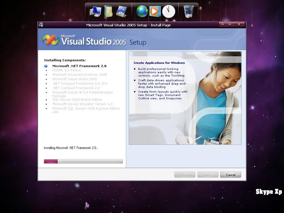Click the disabled Previous button
284x213 pixels.
pos(185,175)
